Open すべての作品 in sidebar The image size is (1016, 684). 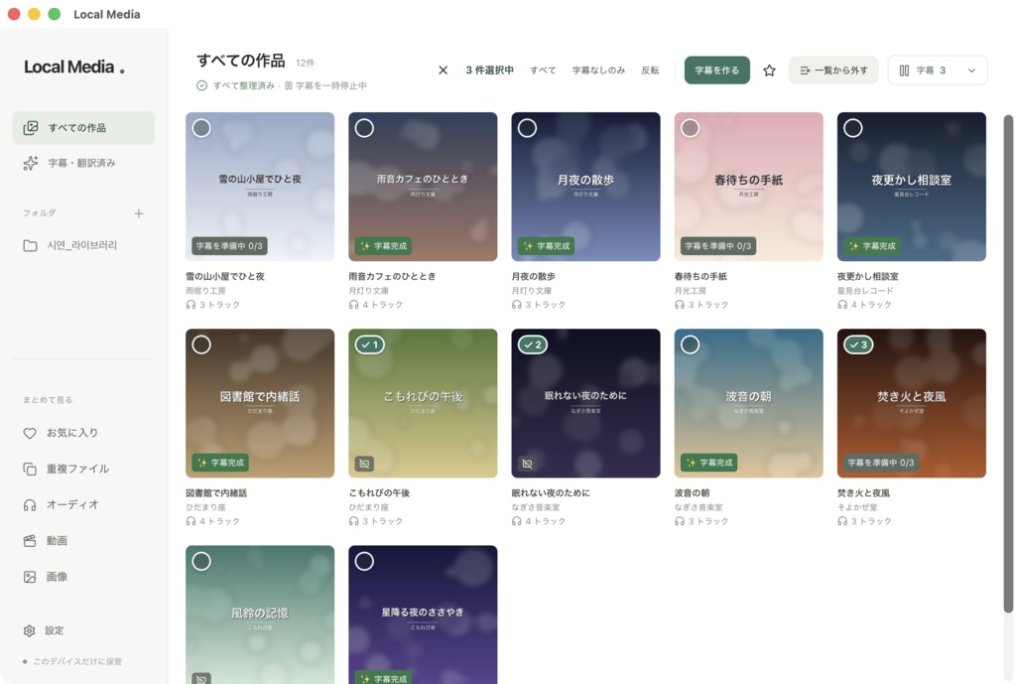coord(83,128)
